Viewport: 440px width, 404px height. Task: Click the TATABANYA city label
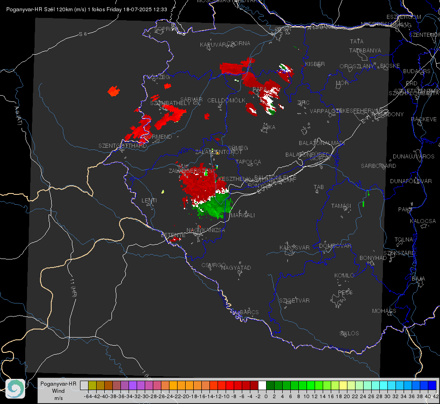[365, 50]
